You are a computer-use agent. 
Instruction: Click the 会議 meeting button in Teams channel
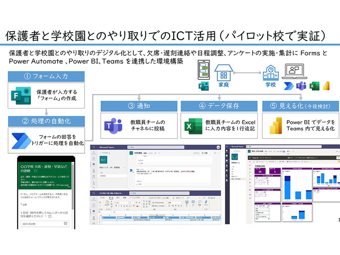coord(205,153)
